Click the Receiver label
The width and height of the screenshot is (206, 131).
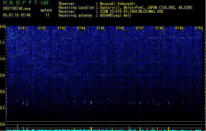[x=66, y=11]
